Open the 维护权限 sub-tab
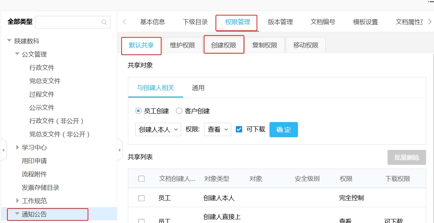 (182, 45)
